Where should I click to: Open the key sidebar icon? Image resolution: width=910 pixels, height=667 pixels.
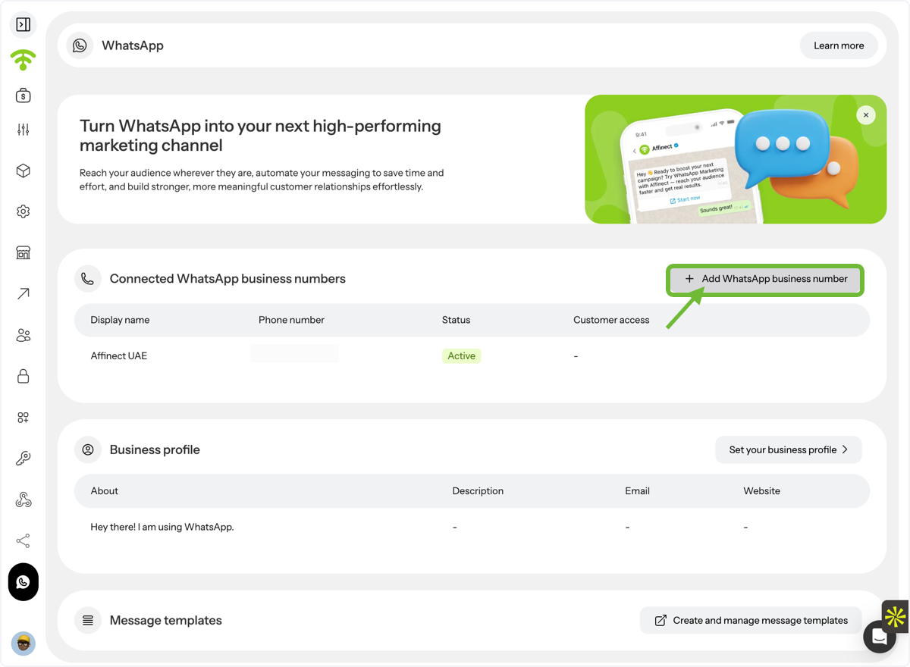24,459
